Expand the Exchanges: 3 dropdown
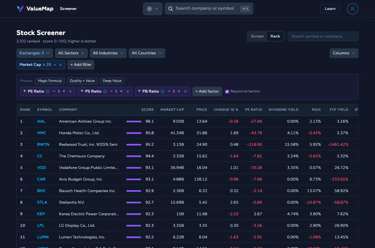The width and height of the screenshot is (375, 248). (x=34, y=53)
